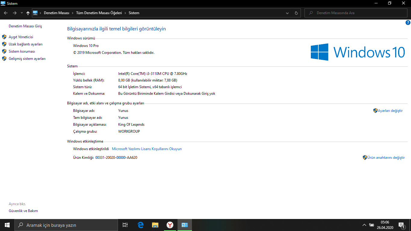Click the Windows etkinleştirildi status text
Screen dimensions: 411x231
coord(91,149)
